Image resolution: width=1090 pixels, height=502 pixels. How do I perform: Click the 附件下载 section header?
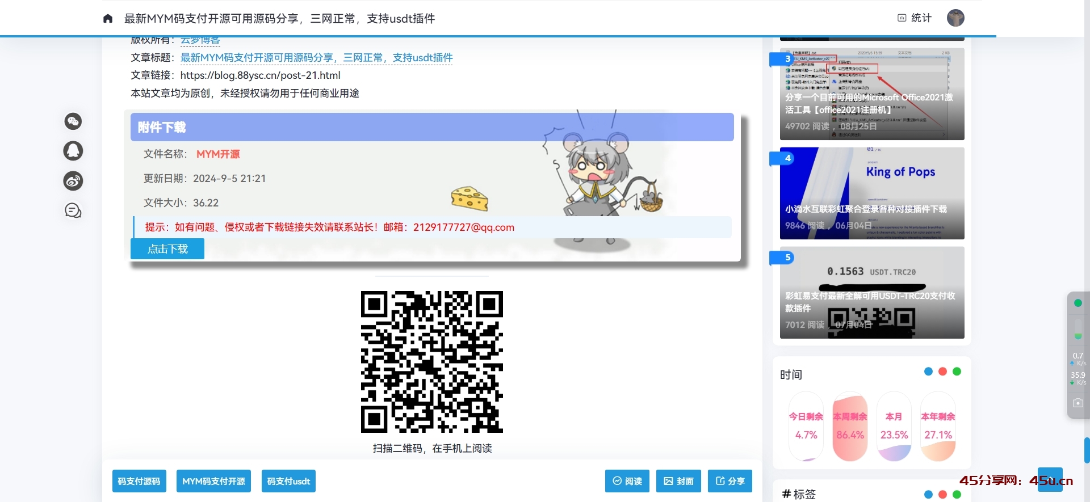432,127
